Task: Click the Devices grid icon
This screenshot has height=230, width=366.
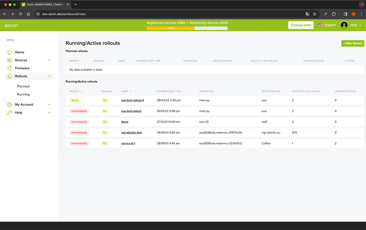Action: tap(9, 60)
